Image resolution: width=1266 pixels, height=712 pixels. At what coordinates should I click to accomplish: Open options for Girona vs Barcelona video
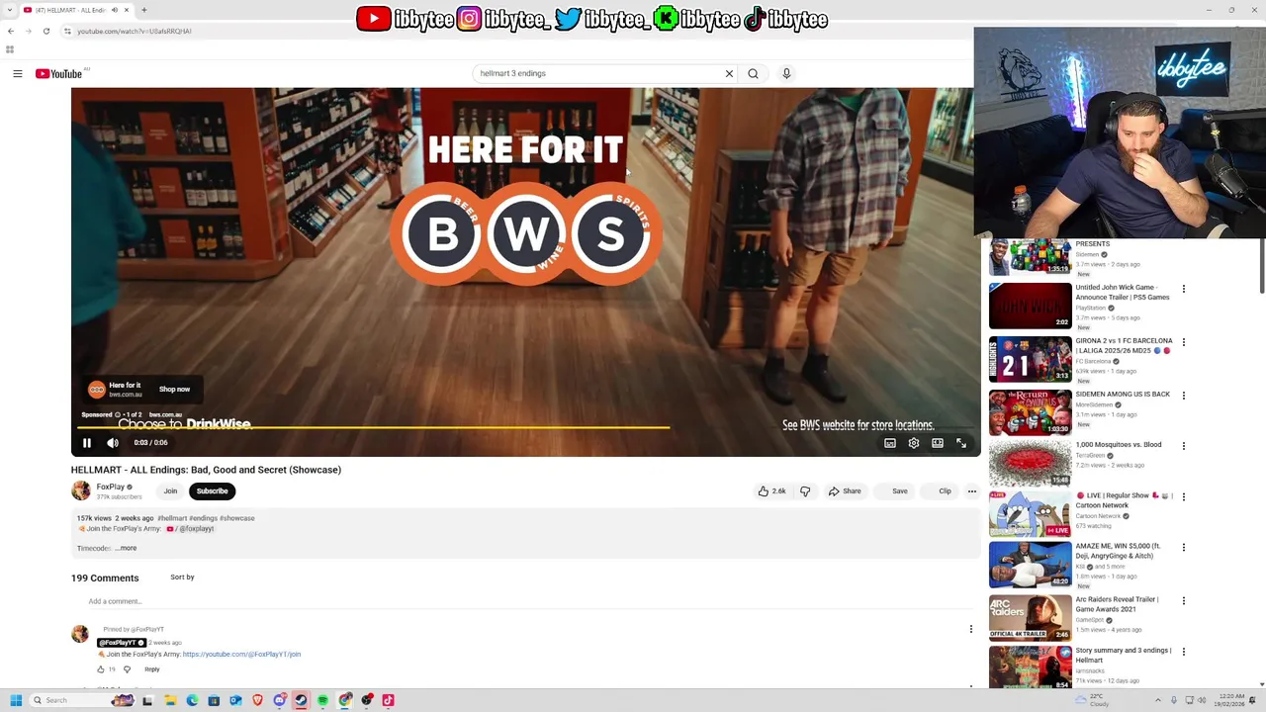(x=1184, y=343)
